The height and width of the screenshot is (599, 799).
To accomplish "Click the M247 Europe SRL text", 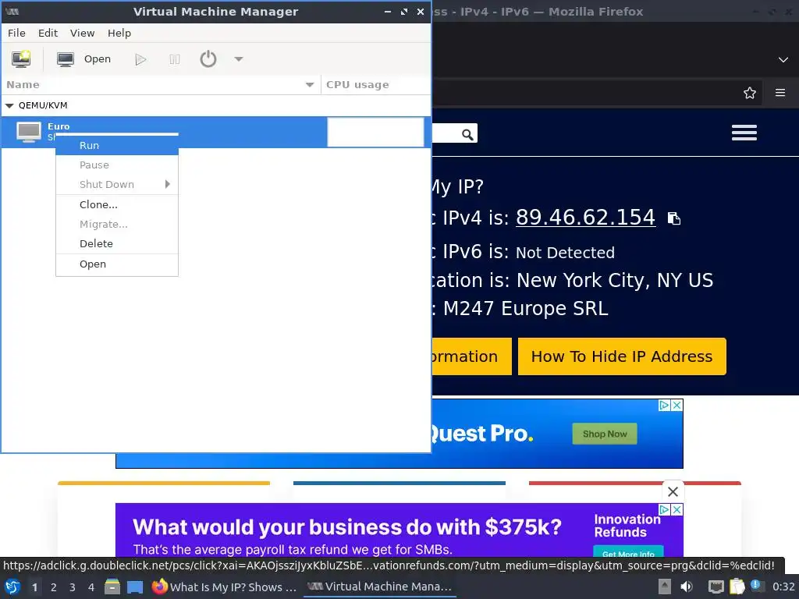I will [525, 309].
